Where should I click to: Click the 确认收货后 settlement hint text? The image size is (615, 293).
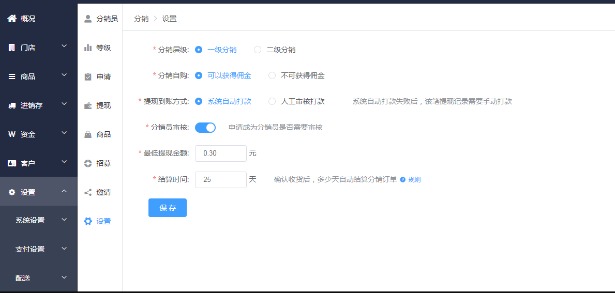click(x=335, y=180)
